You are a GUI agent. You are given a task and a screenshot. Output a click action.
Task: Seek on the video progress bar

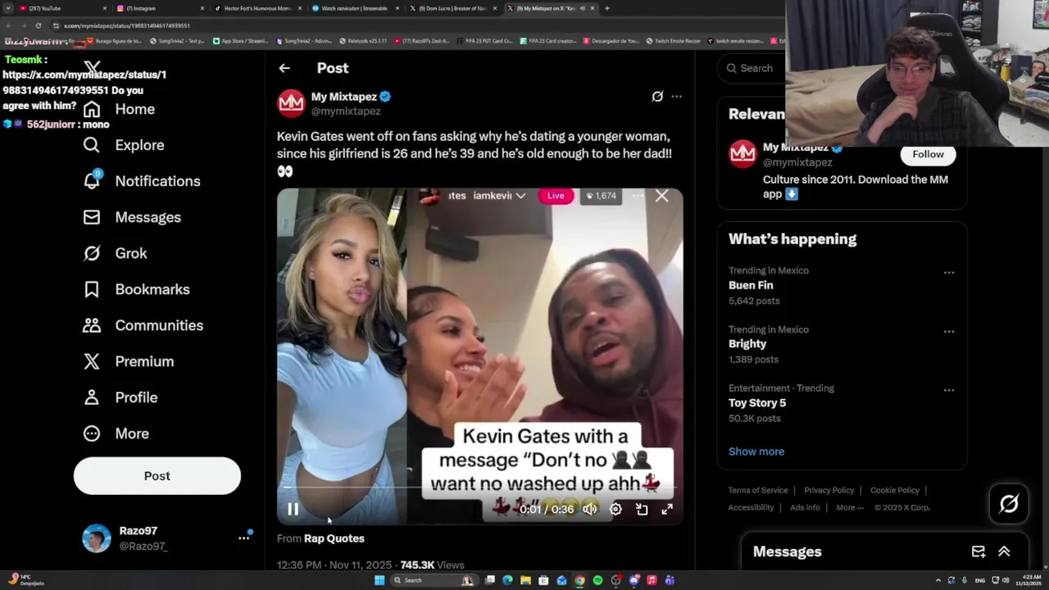(479, 488)
